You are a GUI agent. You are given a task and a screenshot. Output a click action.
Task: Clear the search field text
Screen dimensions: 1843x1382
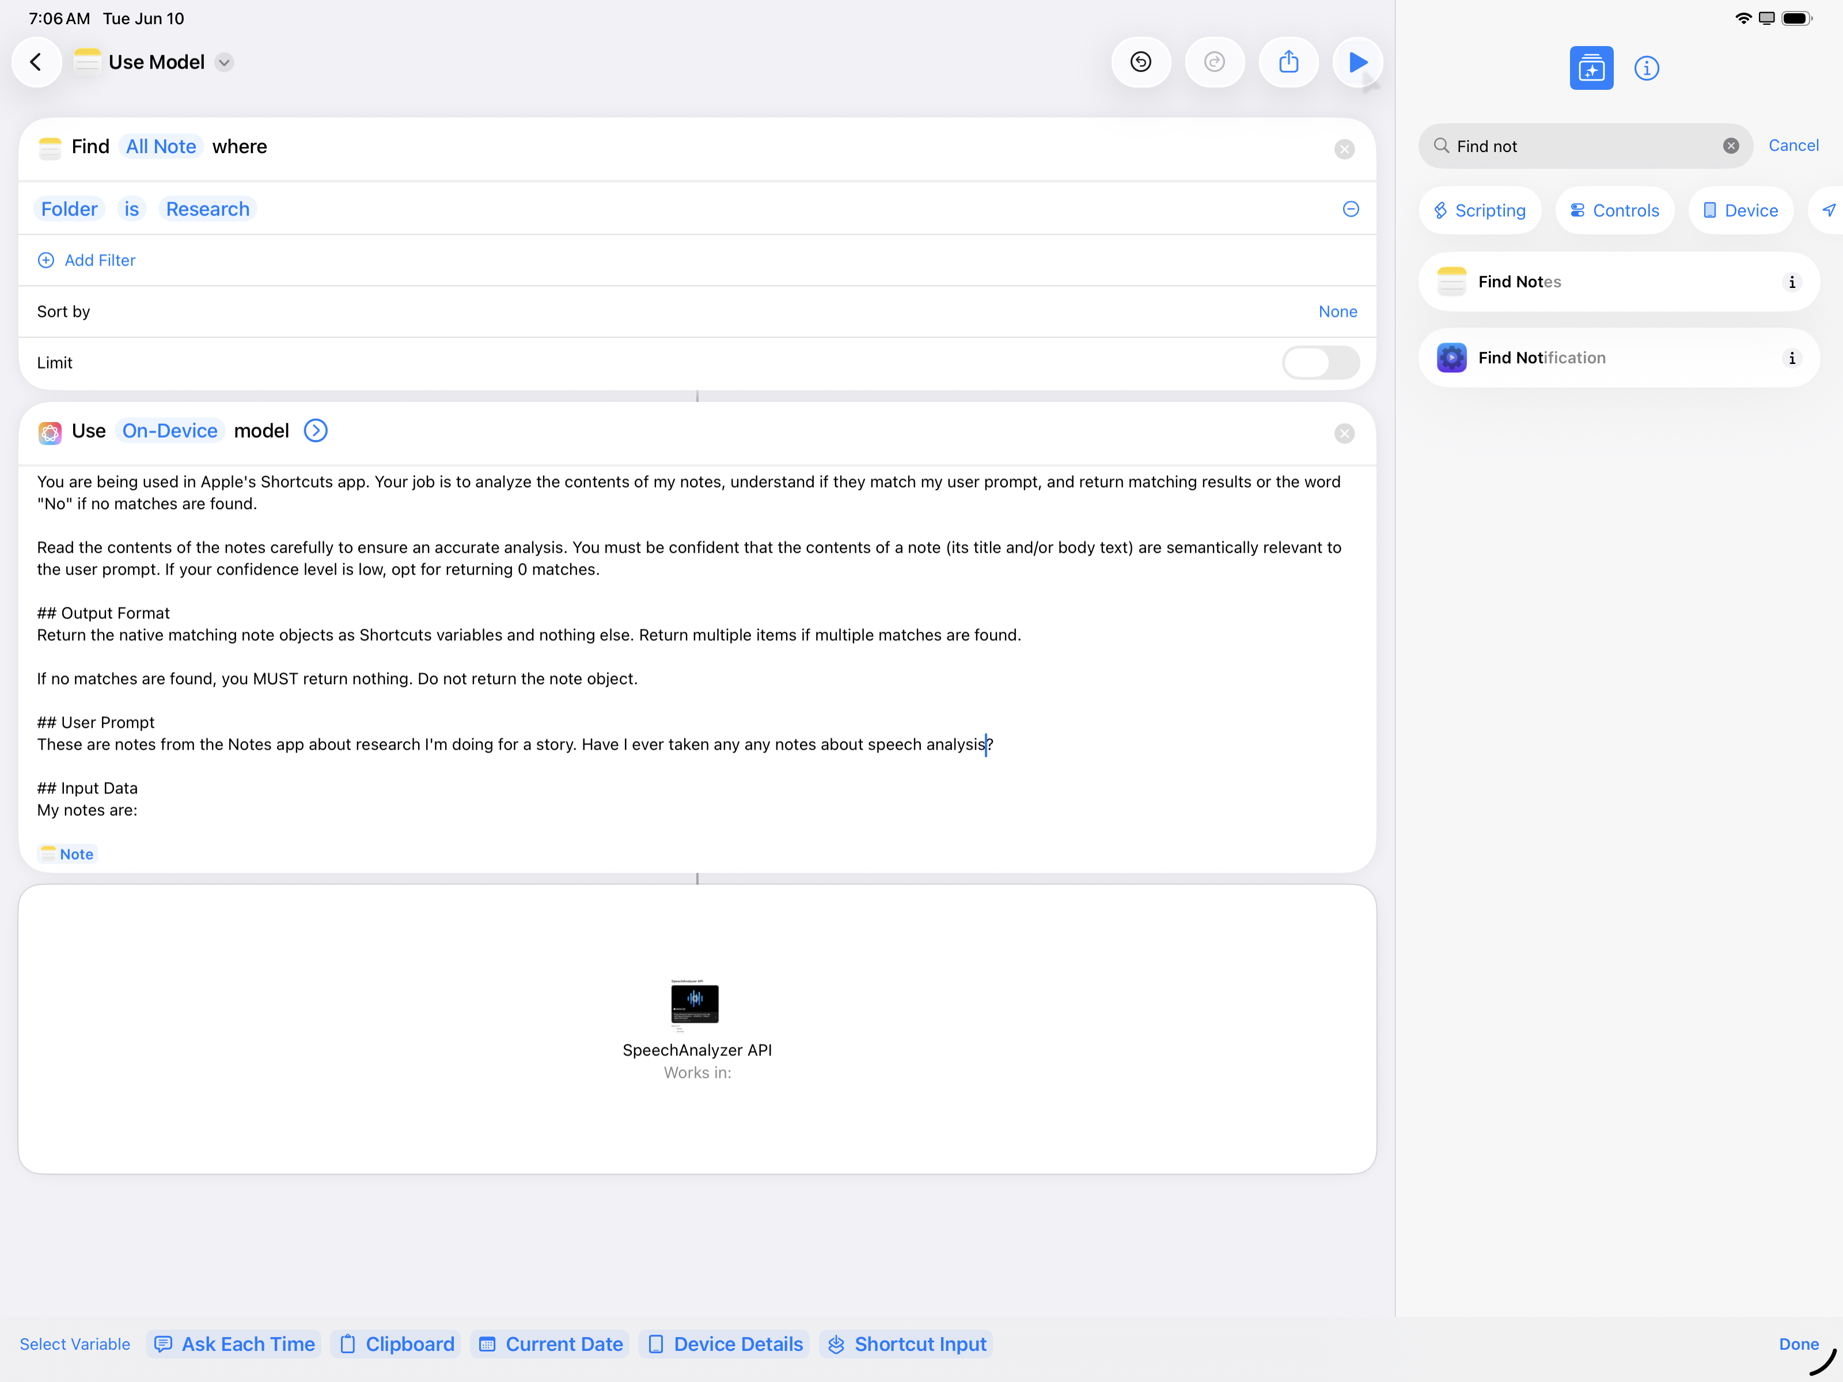[x=1731, y=146]
